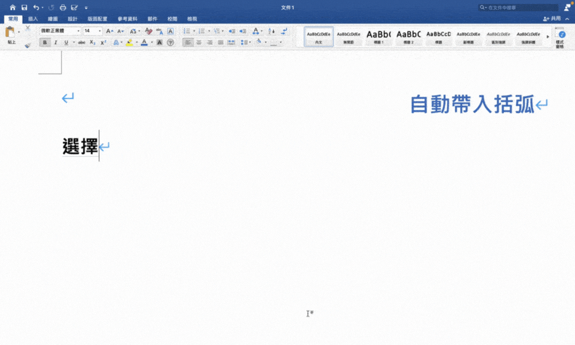
Task: Apply yellow text highlight color
Action: click(129, 43)
